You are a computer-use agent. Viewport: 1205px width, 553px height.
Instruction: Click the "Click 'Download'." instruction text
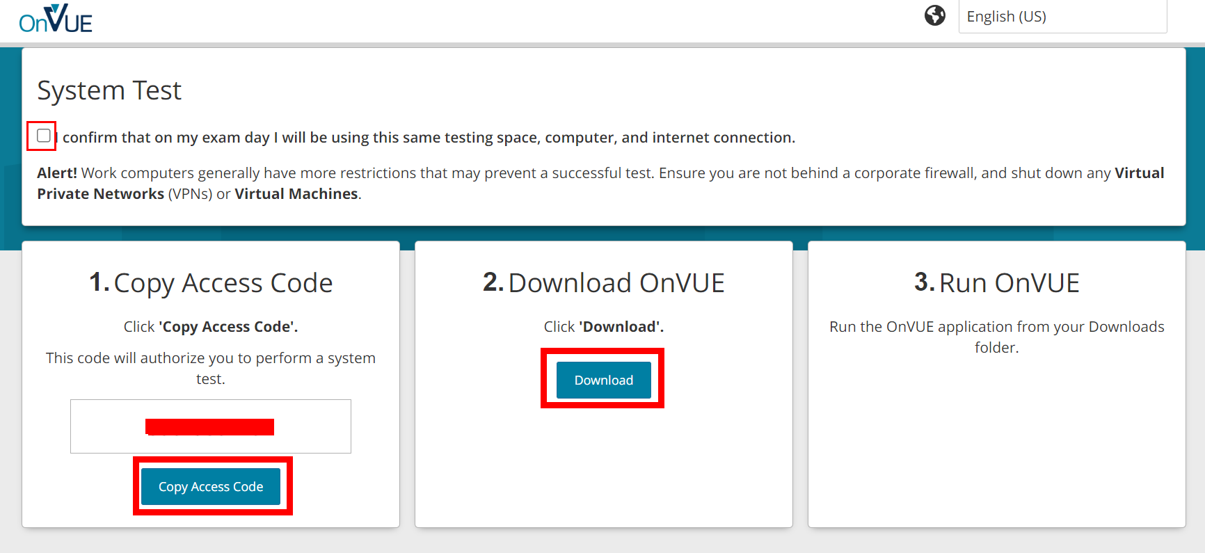604,326
